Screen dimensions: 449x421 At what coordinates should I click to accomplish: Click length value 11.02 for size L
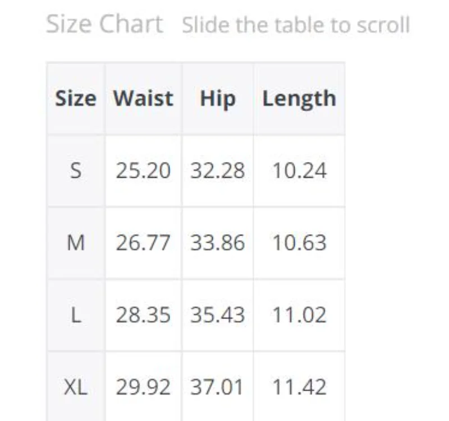click(299, 315)
